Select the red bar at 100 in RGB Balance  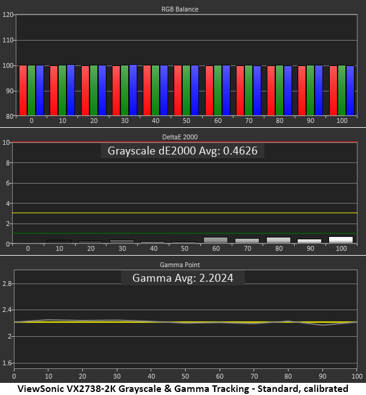click(x=333, y=91)
